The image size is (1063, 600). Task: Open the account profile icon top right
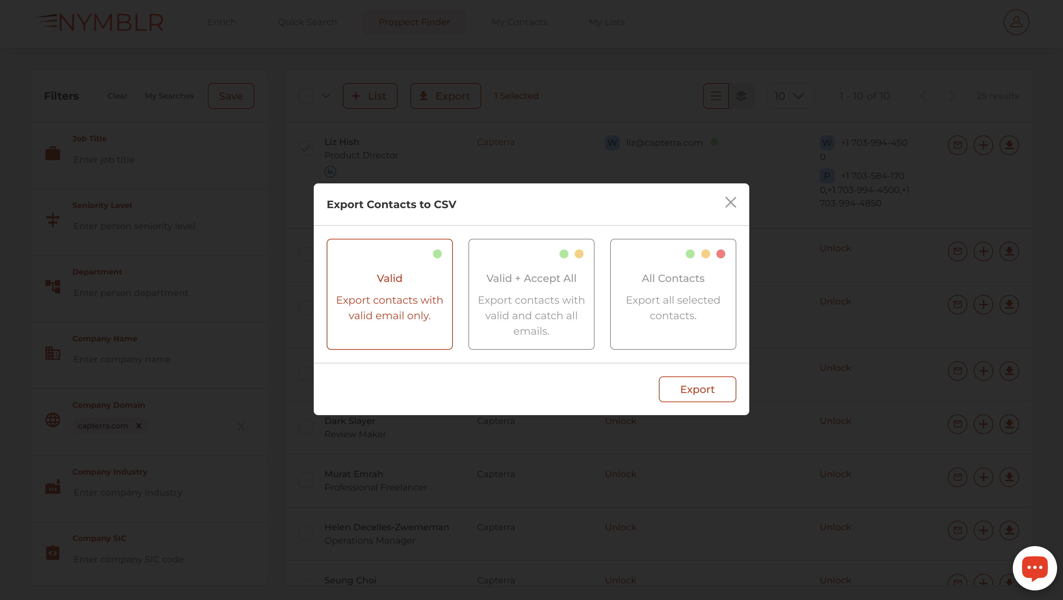[1016, 22]
